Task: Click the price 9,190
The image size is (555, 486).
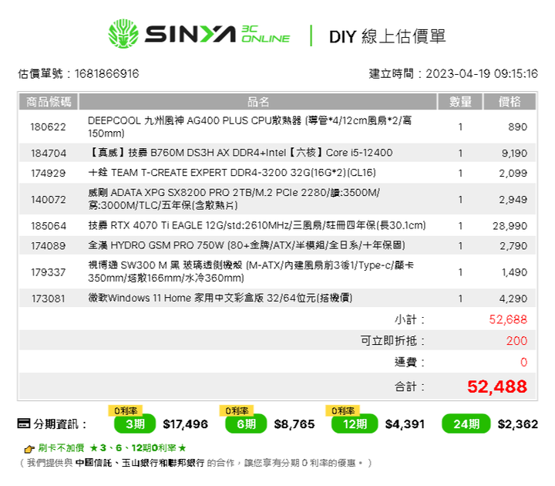Action: coord(514,153)
